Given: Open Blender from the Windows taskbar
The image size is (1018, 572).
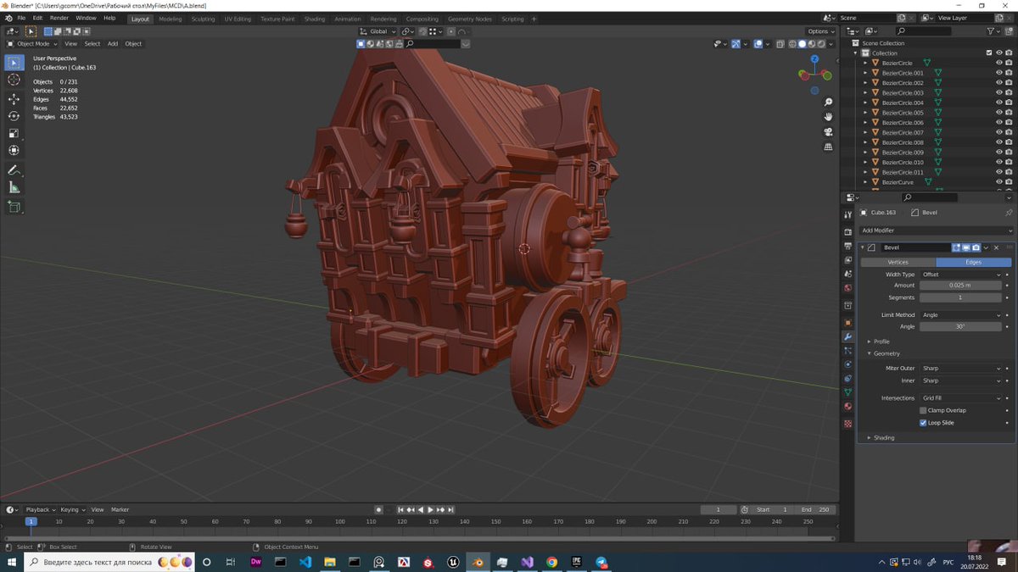Looking at the screenshot, I should [x=478, y=562].
